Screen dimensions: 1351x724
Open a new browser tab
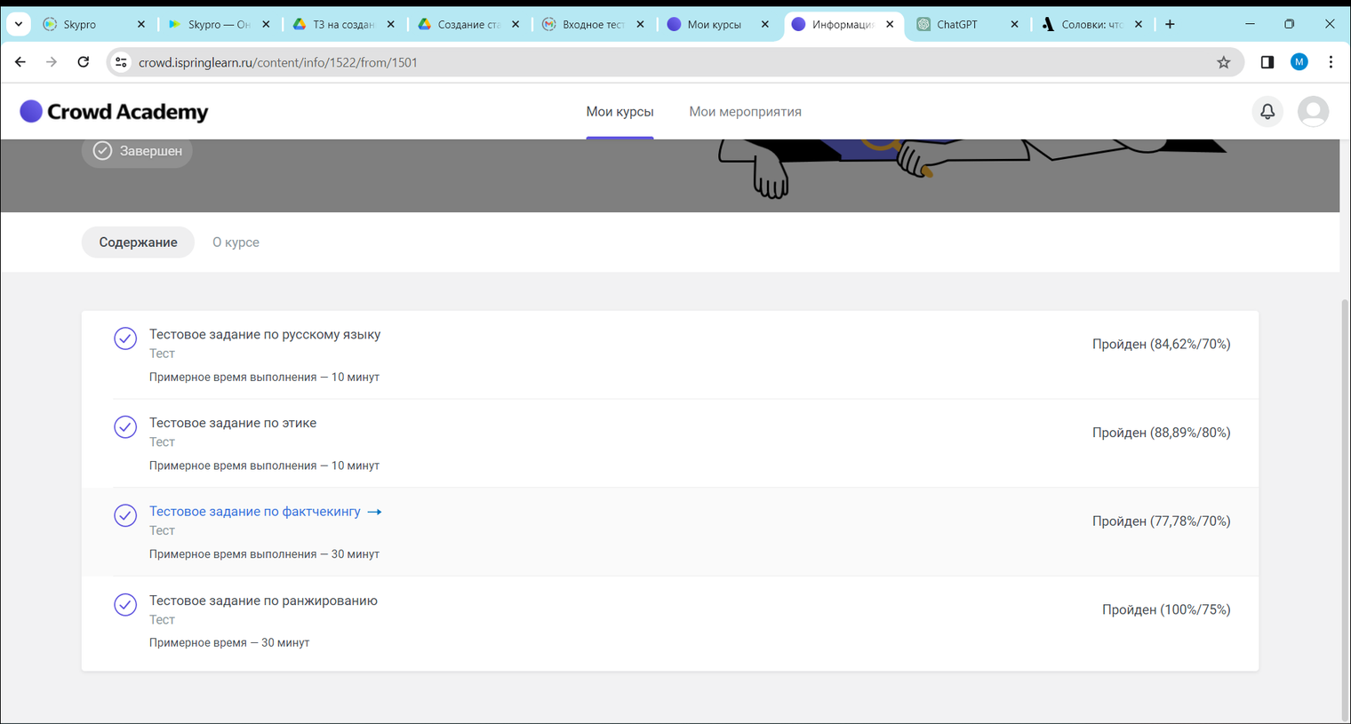(x=1170, y=24)
